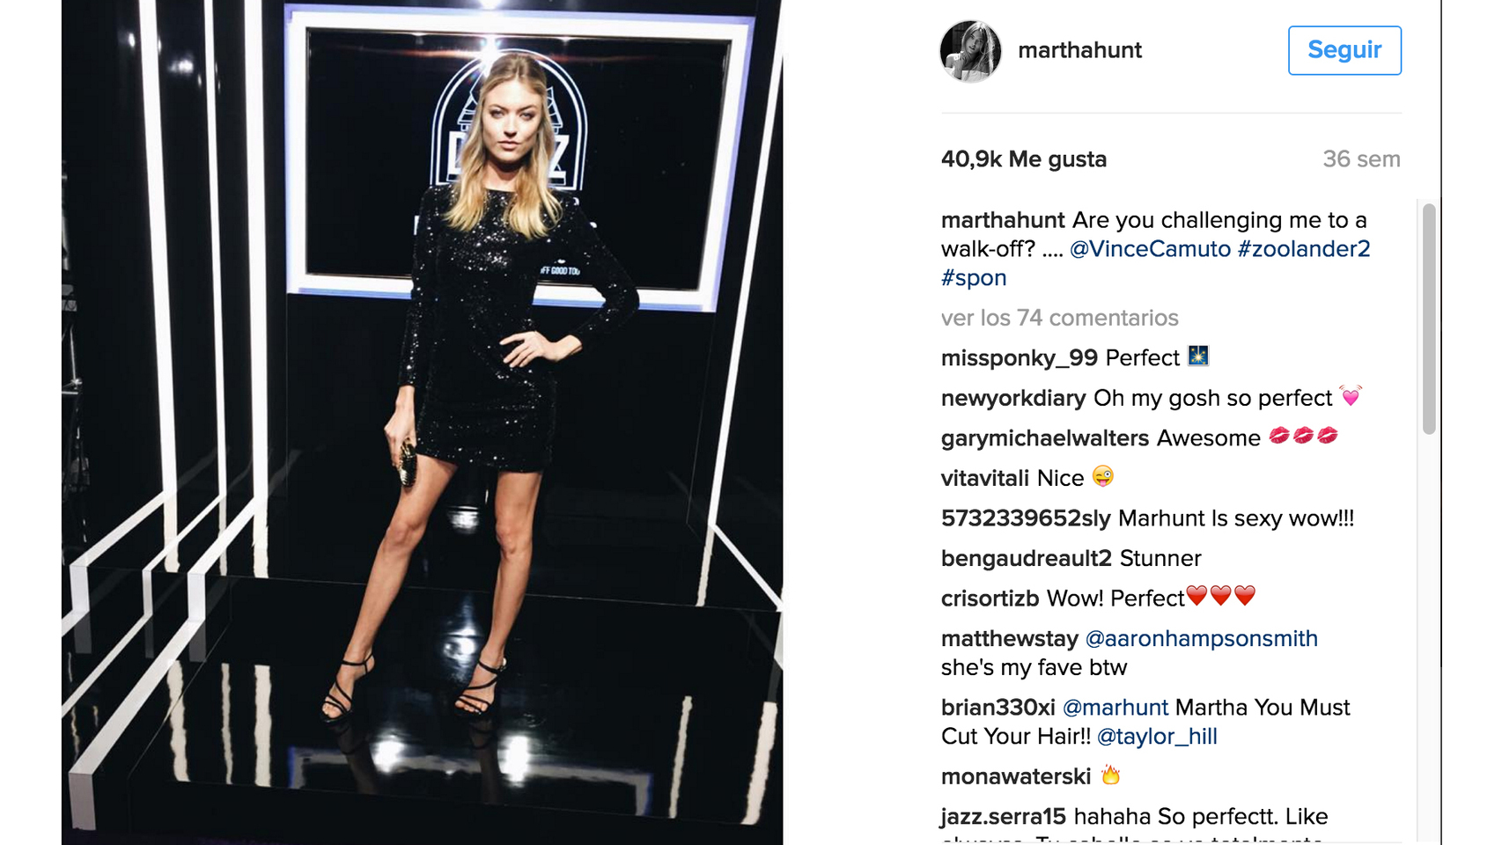Open the @aaronhampsonsmith mention
The width and height of the screenshot is (1502, 845).
1201,639
